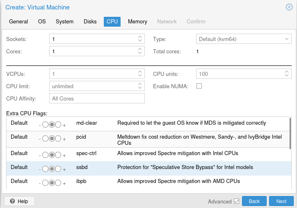Enable the NUMA checkbox
Viewport: 297px width, 208px height.
[x=199, y=86]
